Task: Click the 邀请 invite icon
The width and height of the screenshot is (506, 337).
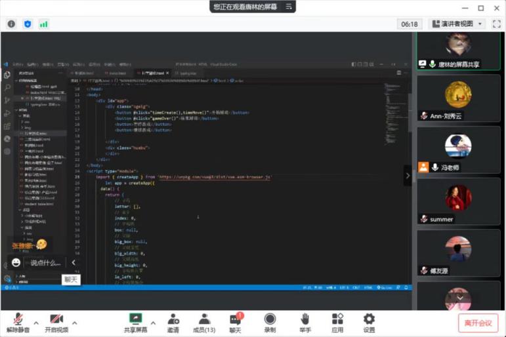Action: (x=173, y=322)
